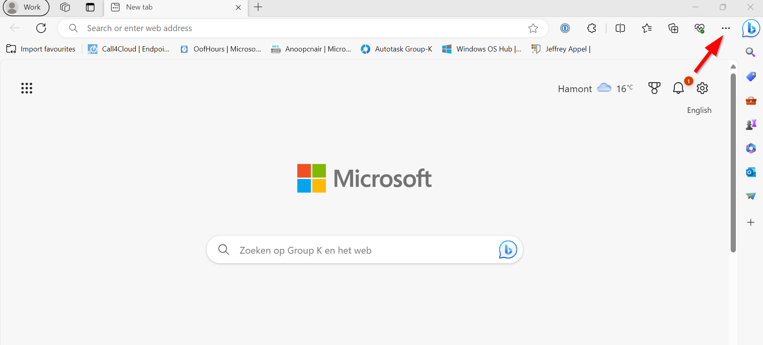
Task: Click the Refresh page icon
Action: [x=41, y=28]
